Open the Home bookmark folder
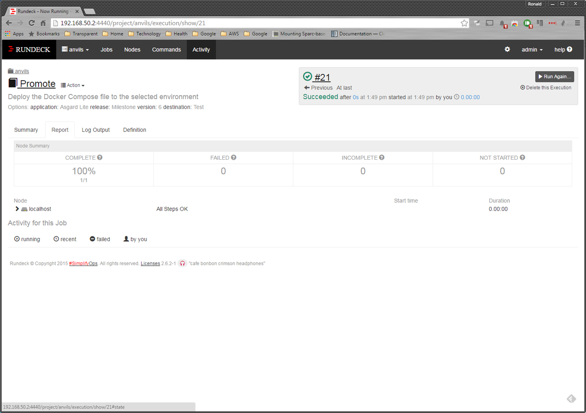 (113, 34)
